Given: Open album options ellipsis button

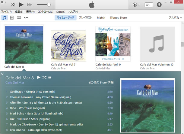Looking at the screenshot, I should coord(50,78).
